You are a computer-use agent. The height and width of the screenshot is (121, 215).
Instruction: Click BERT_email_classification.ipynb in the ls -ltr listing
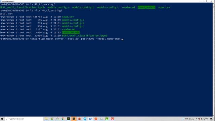[85, 36]
